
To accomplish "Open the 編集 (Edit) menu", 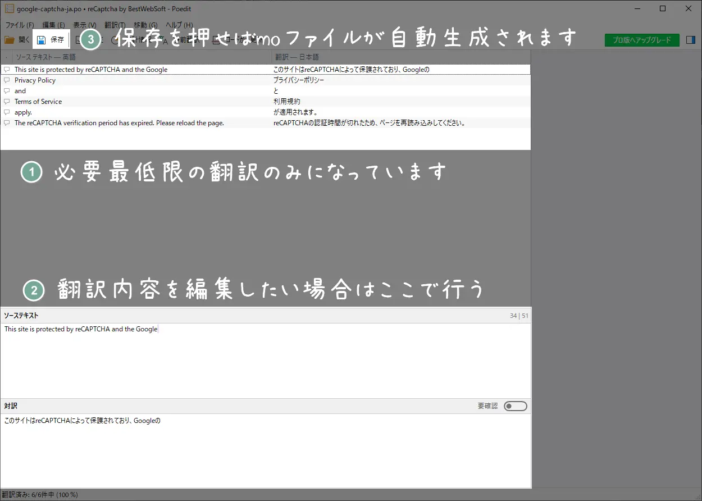I will pos(53,25).
